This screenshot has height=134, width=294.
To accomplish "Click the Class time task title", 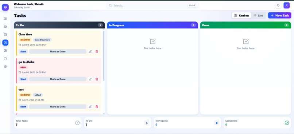I will tap(25, 35).
